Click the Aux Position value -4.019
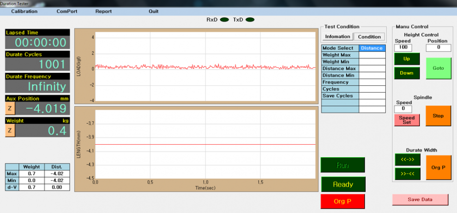 (x=42, y=108)
